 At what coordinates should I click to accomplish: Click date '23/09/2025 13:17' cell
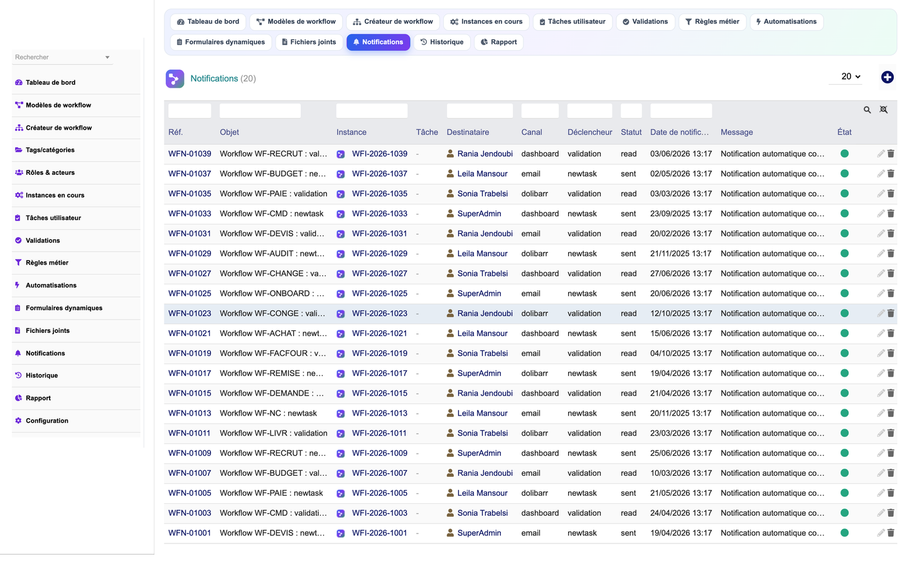[x=681, y=214]
